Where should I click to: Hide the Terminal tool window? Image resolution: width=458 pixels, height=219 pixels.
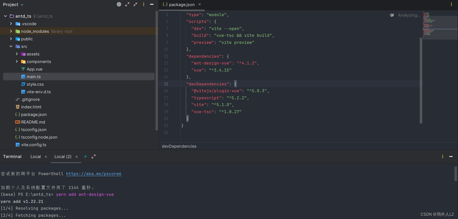click(451, 157)
